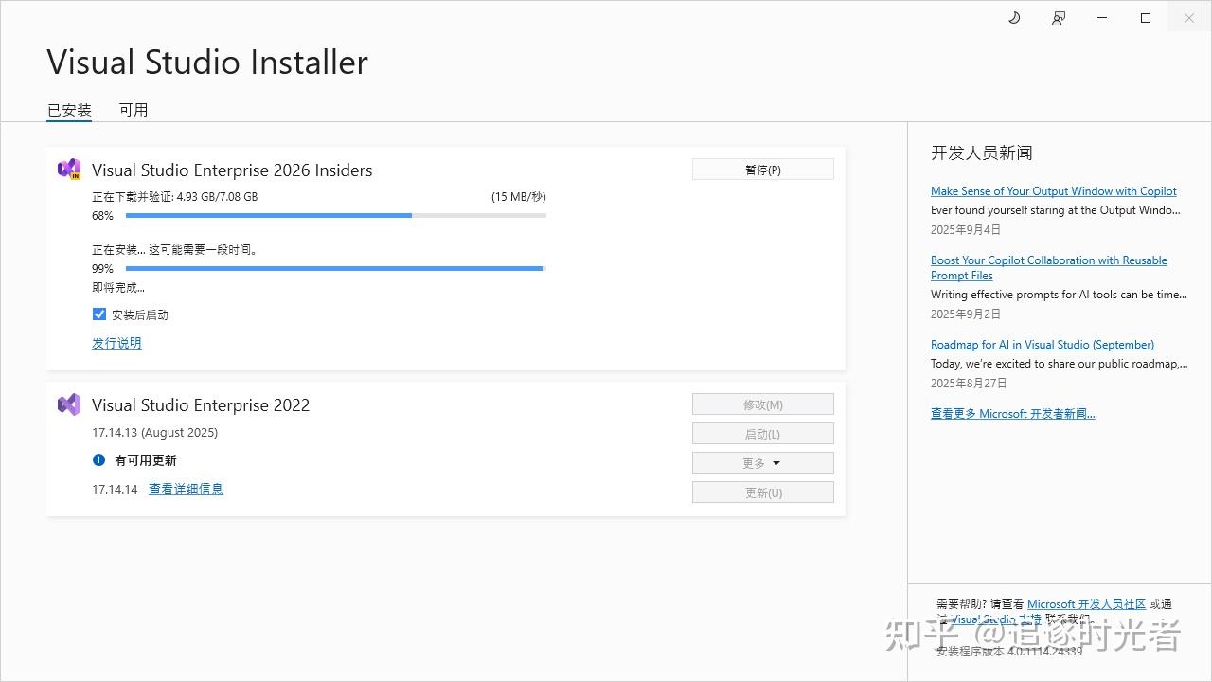Image resolution: width=1212 pixels, height=682 pixels.
Task: Click 查看详细信息 next to version 17.14.14
Action: [185, 489]
